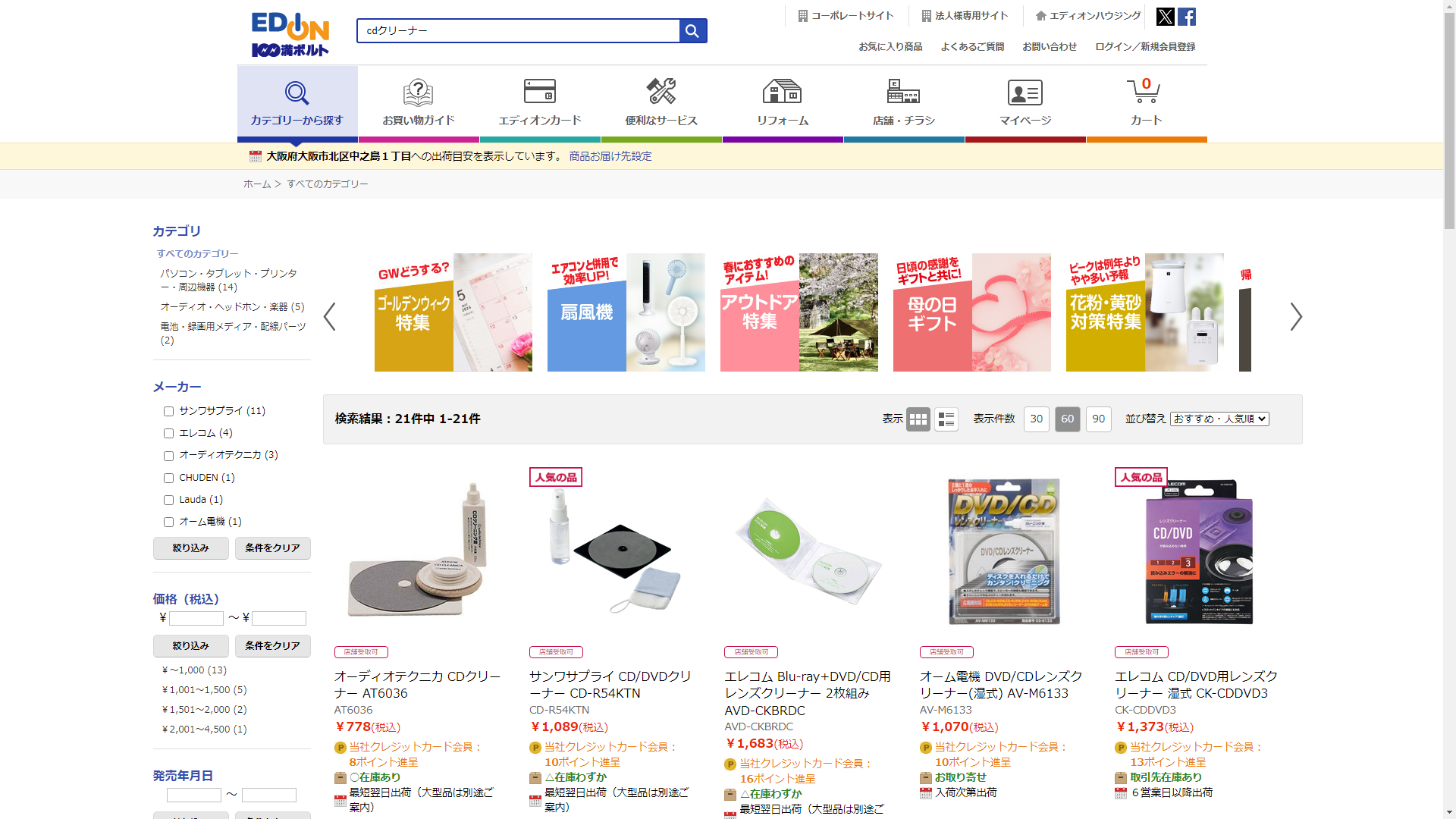Open カテゴリーから探す tab
This screenshot has width=1456, height=819.
[x=297, y=102]
